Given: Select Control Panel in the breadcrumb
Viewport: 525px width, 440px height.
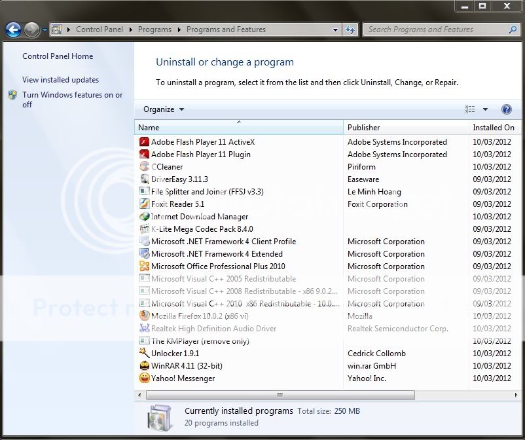Looking at the screenshot, I should (100, 29).
